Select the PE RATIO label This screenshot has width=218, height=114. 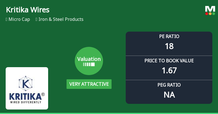(x=169, y=36)
